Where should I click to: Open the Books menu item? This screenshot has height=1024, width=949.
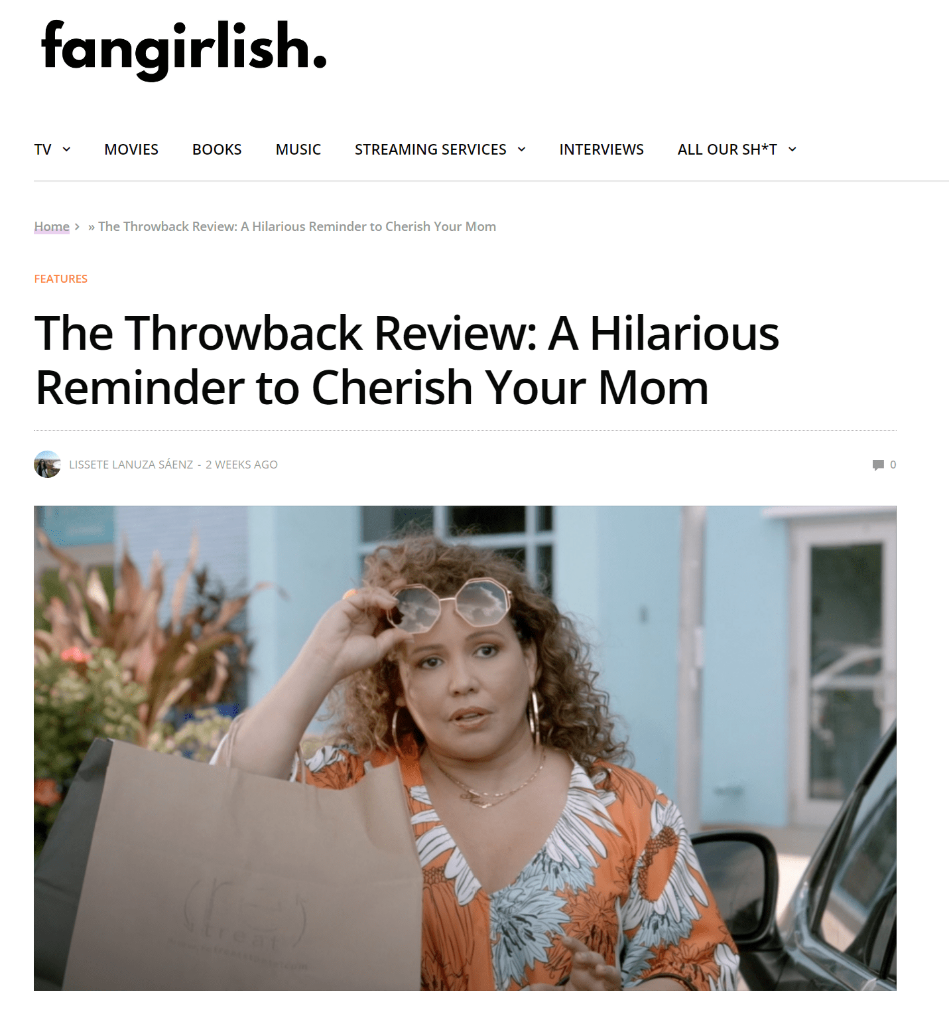tap(217, 149)
